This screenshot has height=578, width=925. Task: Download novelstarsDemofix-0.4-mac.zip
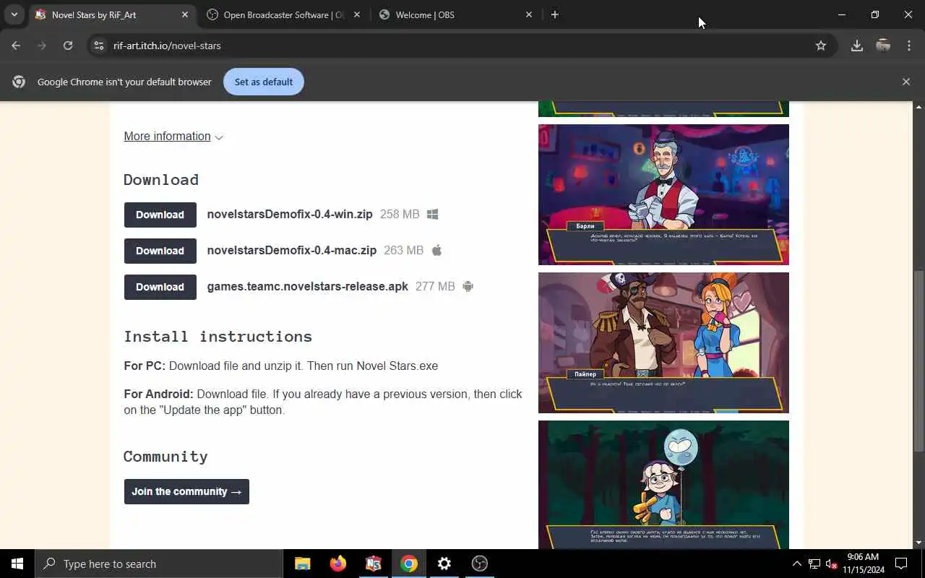click(x=160, y=251)
